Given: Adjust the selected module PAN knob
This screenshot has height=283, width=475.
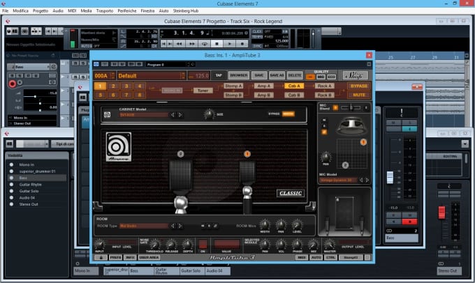Looking at the screenshot, I should click(265, 244).
